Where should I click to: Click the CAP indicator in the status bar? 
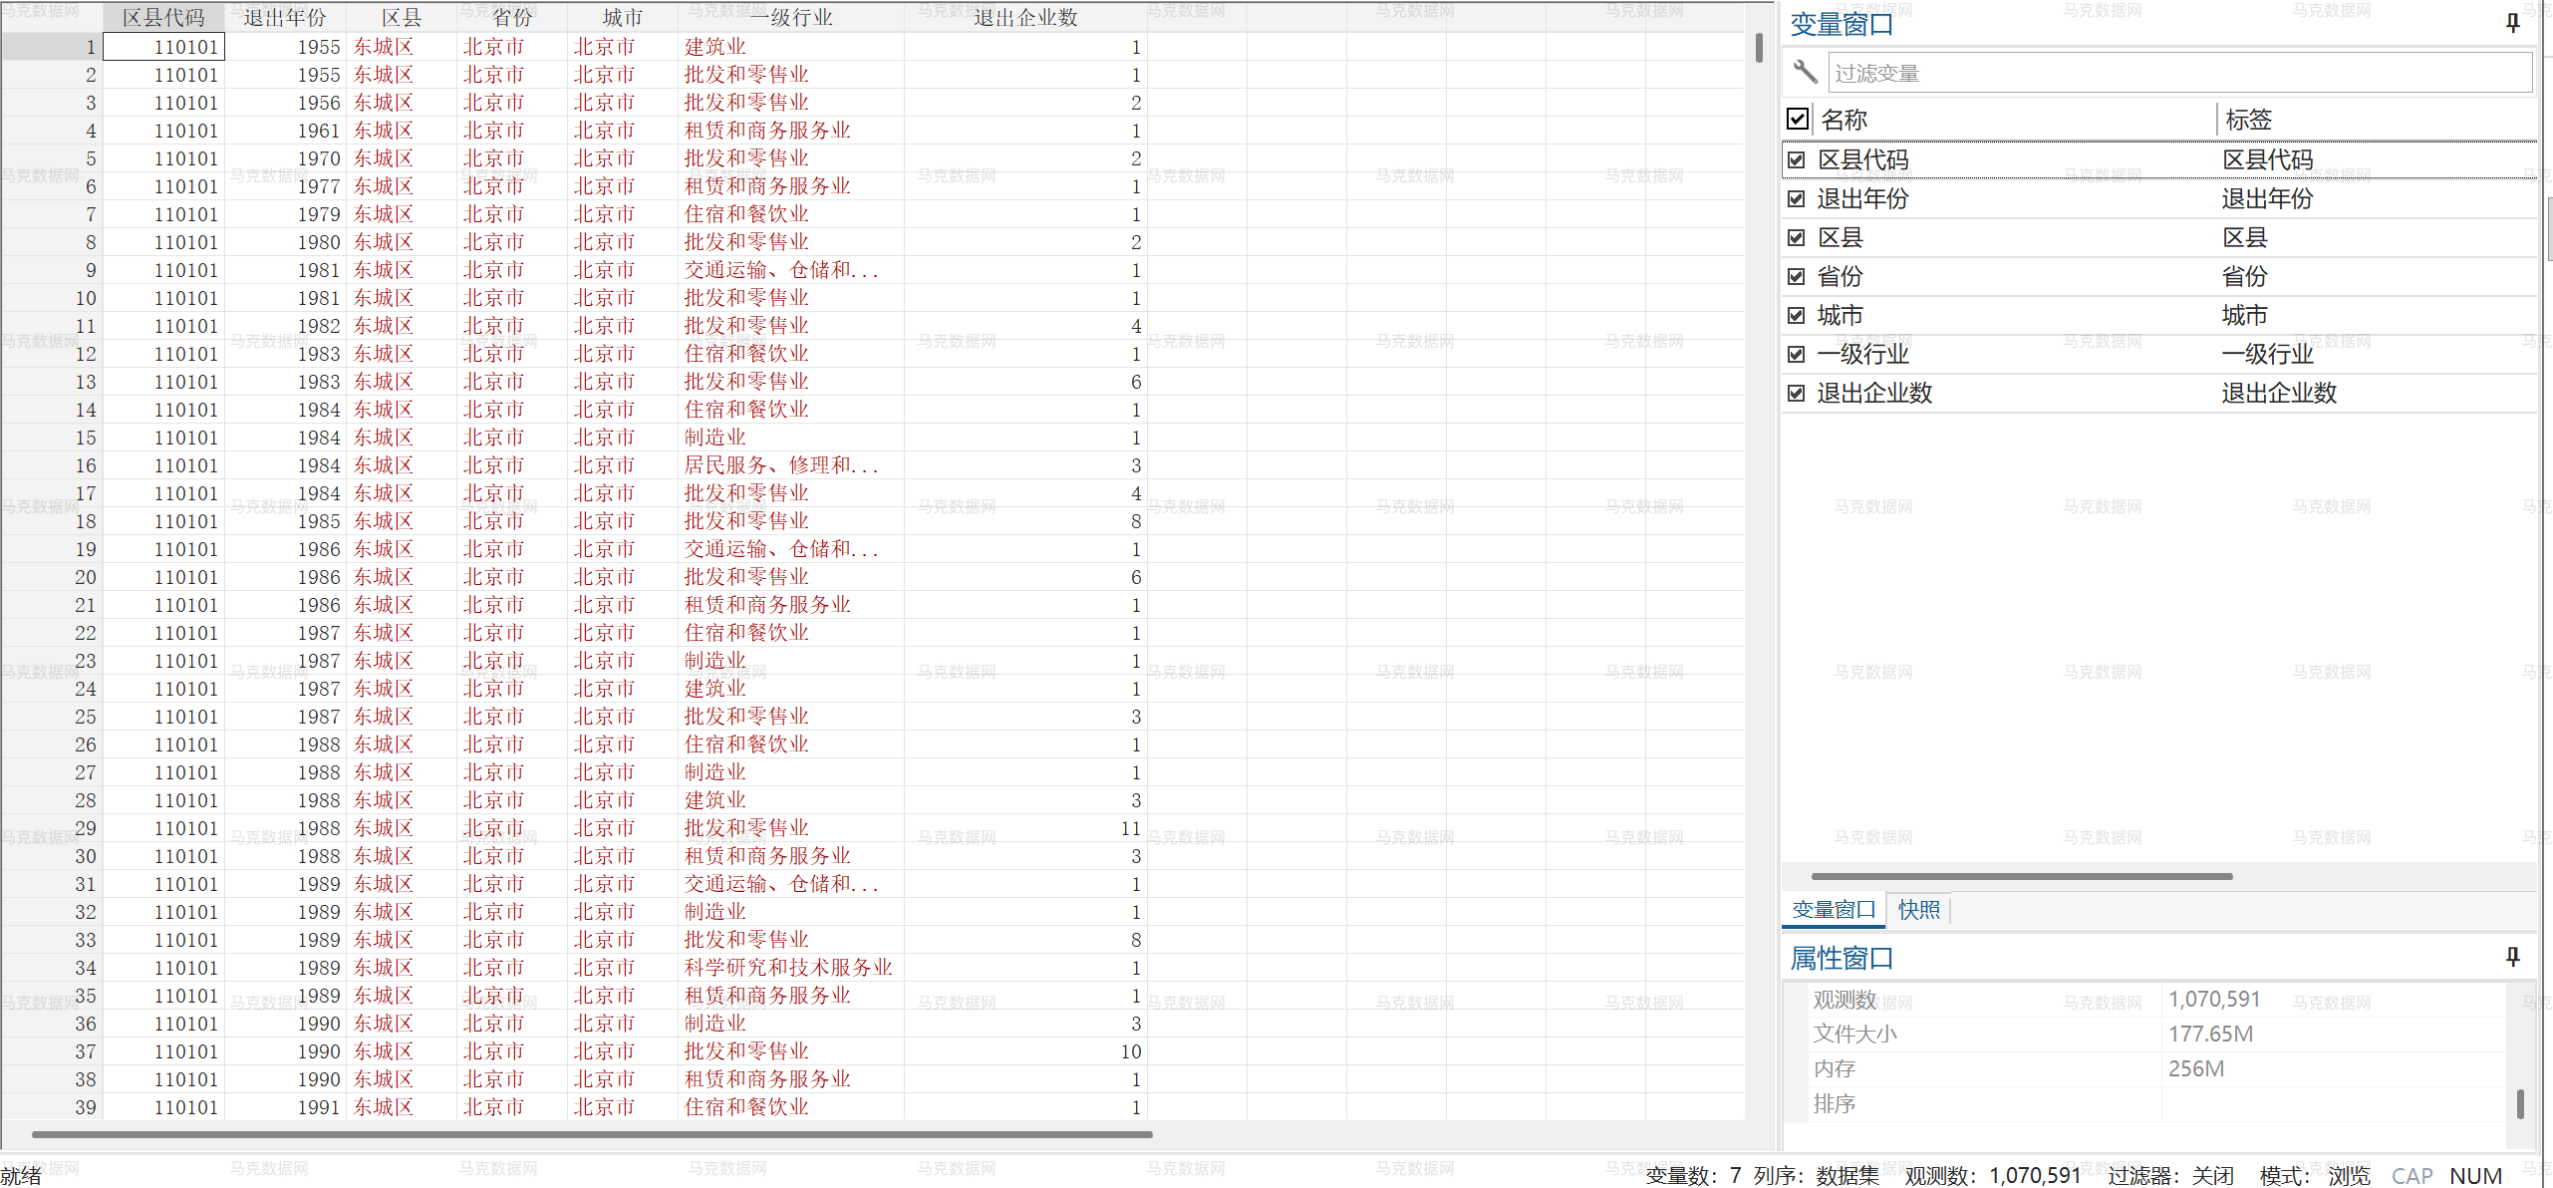[x=2412, y=1175]
